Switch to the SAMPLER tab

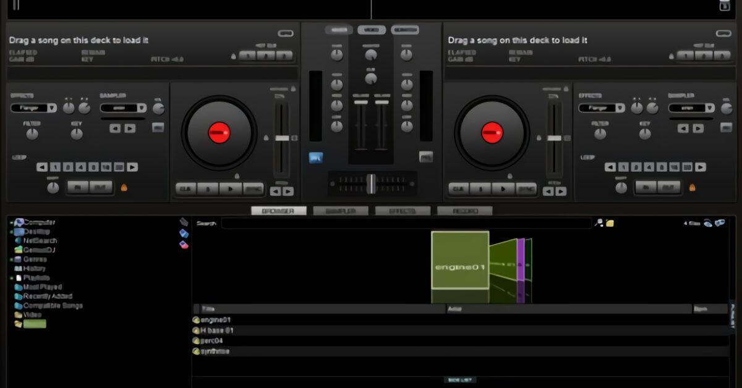pyautogui.click(x=340, y=211)
